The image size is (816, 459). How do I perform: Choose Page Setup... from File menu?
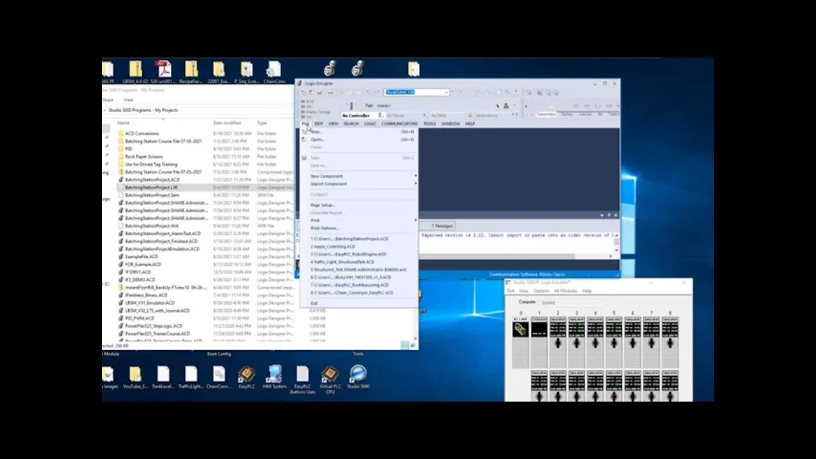[358, 205]
